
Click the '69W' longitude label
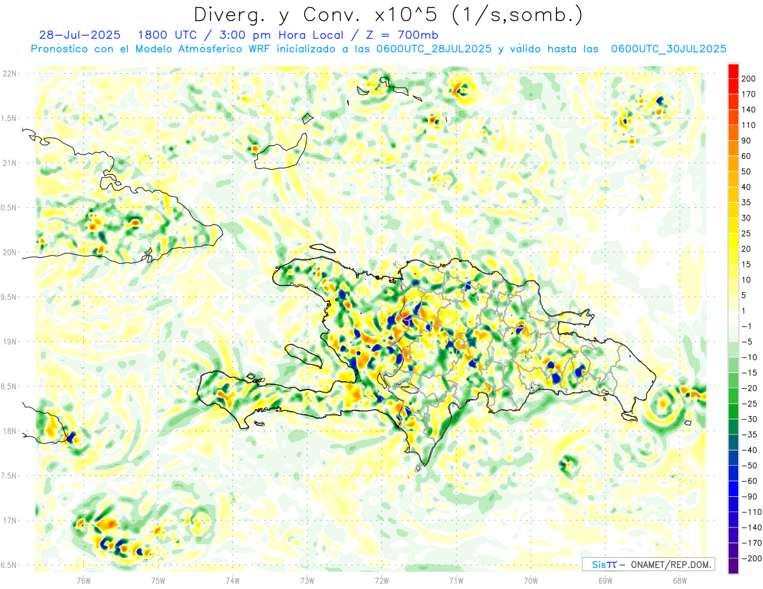pos(605,580)
